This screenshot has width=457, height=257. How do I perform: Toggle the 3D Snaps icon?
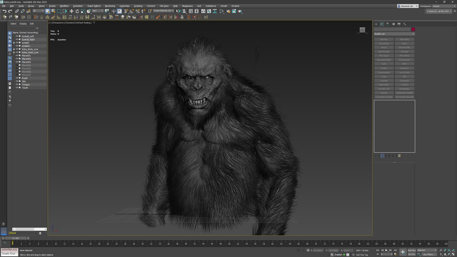coord(126,11)
